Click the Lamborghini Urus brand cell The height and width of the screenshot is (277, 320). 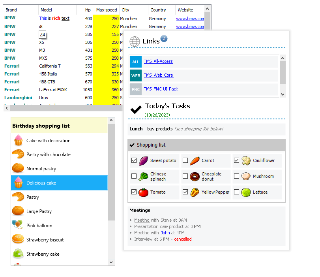click(x=18, y=98)
